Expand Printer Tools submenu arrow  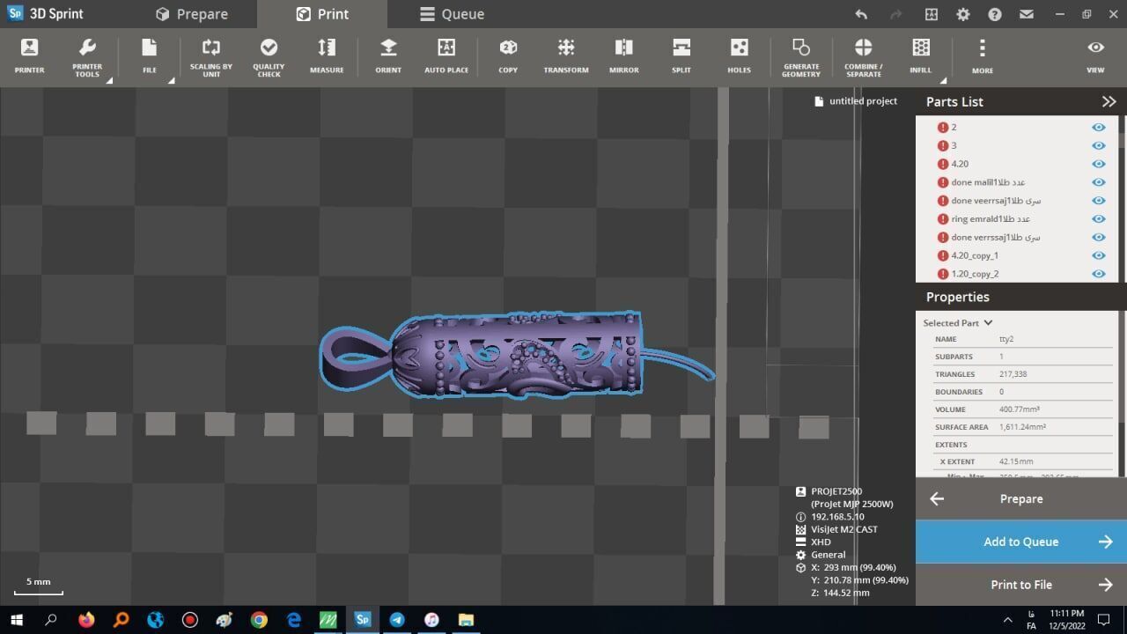coord(109,81)
